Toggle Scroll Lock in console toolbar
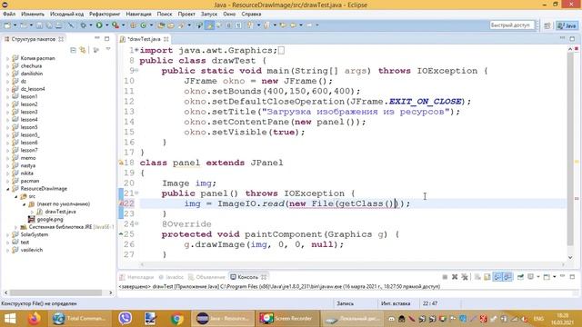The image size is (582, 327). pyautogui.click(x=487, y=277)
